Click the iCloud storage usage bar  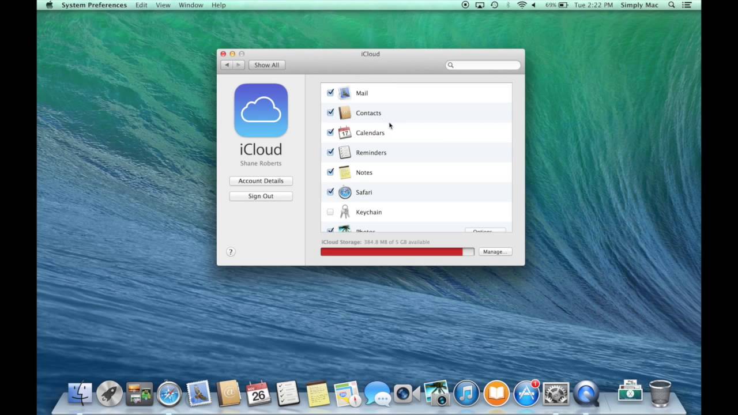(x=397, y=252)
